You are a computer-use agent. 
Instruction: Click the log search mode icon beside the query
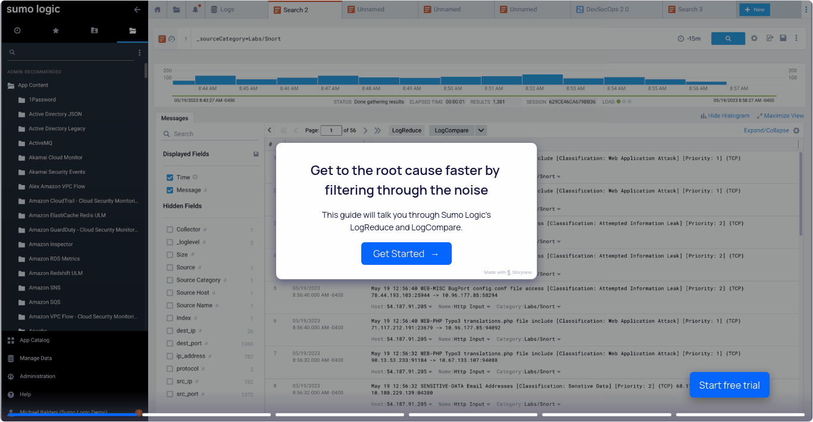click(162, 39)
